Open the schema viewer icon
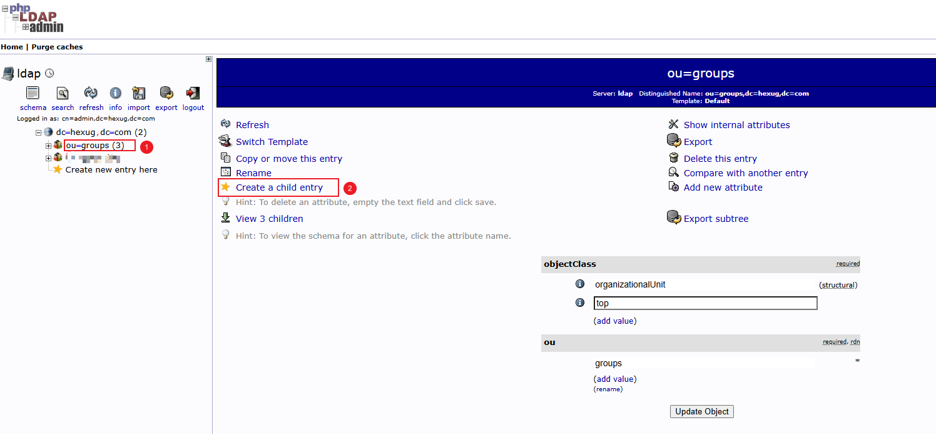The image size is (936, 435). click(x=33, y=93)
